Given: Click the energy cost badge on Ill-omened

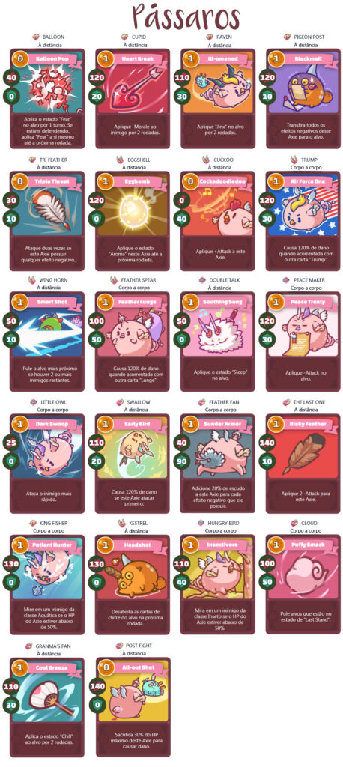Looking at the screenshot, I should [x=191, y=59].
